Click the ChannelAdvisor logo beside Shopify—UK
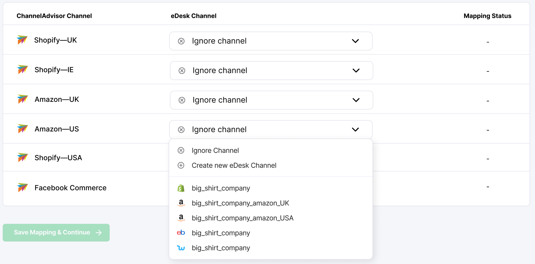This screenshot has width=535, height=264. (22, 40)
